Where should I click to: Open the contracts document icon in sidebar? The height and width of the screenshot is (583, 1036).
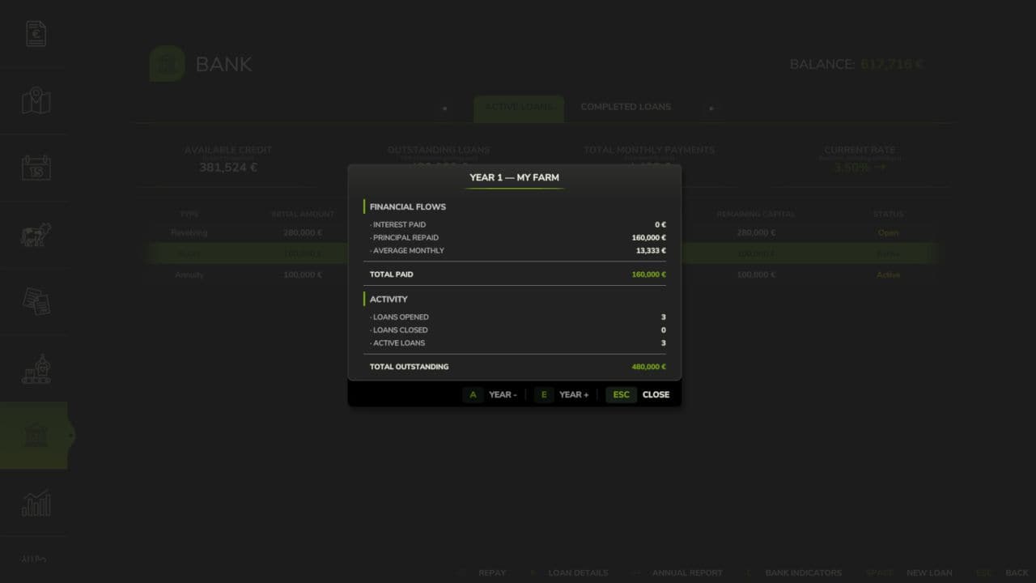click(36, 33)
